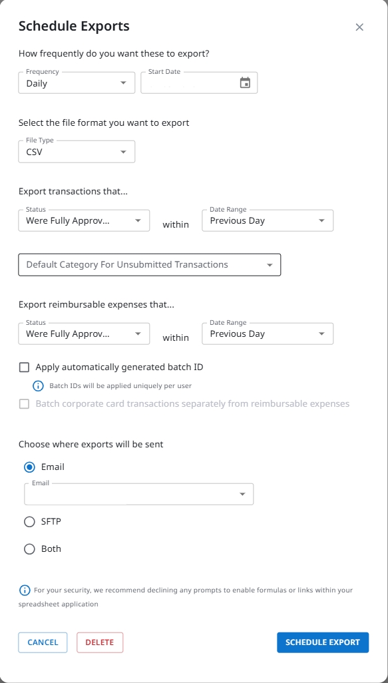This screenshot has width=388, height=683.
Task: Select the Email radio button
Action: point(29,467)
